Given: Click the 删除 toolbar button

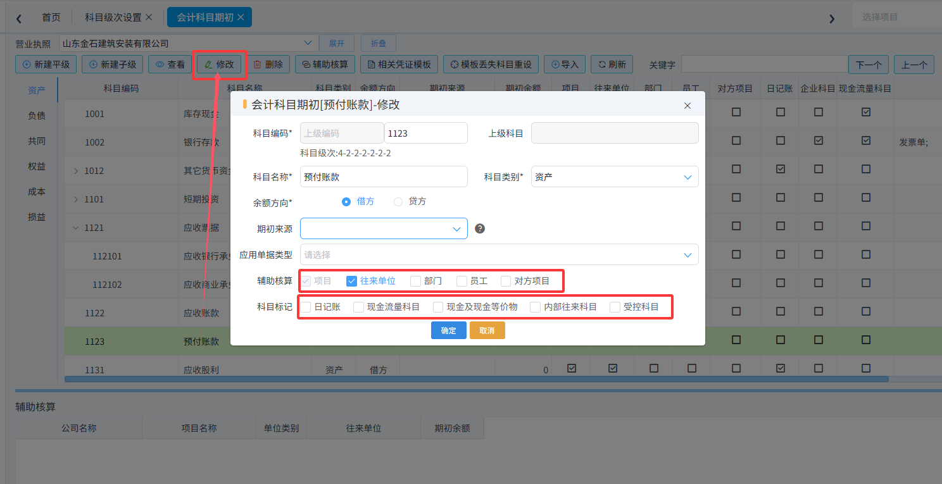Looking at the screenshot, I should tap(268, 65).
